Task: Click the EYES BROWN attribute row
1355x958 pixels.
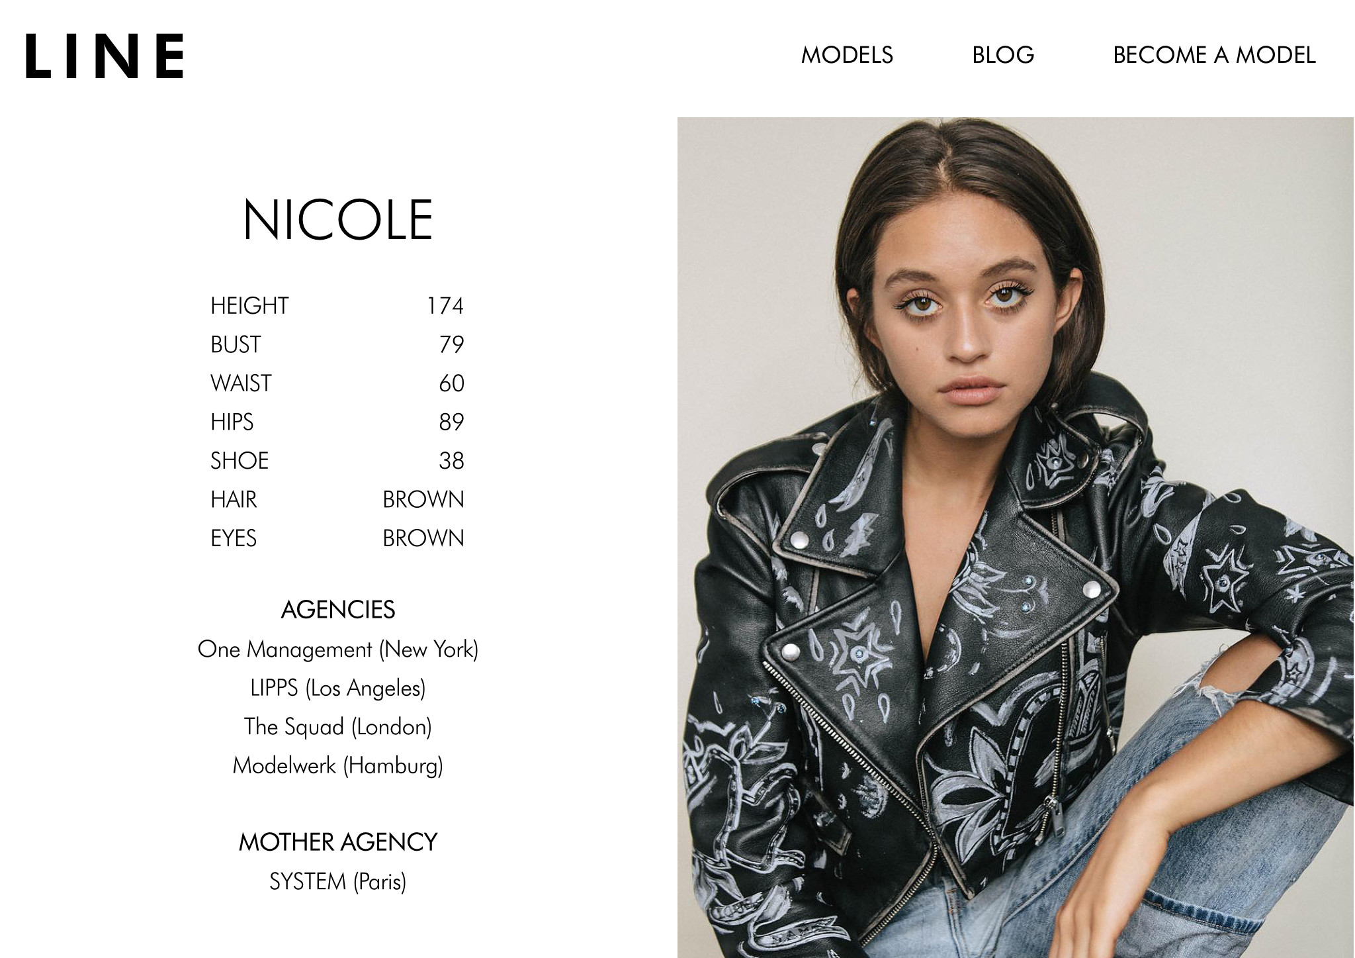Action: coord(337,538)
